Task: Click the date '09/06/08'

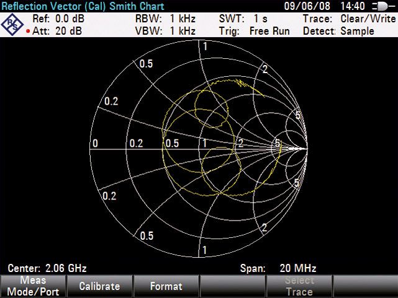Action: click(x=307, y=6)
